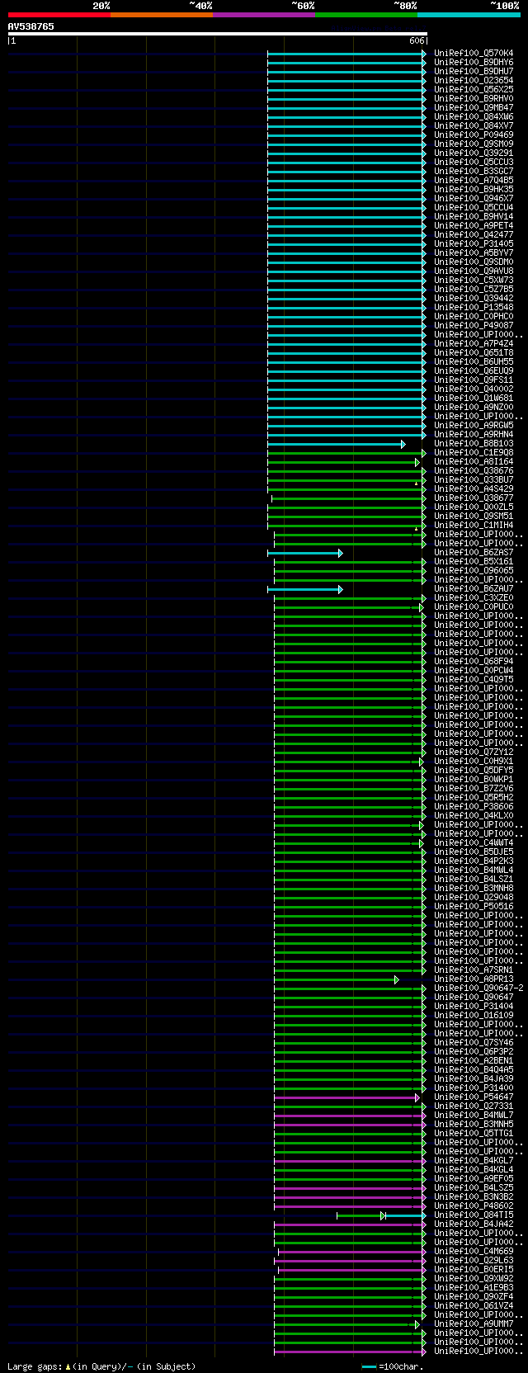528x1373 pixels.
Task: Click the query end position label 606
Action: tap(416, 40)
